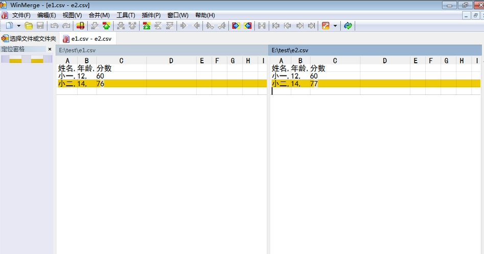484x254 pixels.
Task: Switch to the 选择文件或文件夹 tab
Action: click(x=29, y=38)
